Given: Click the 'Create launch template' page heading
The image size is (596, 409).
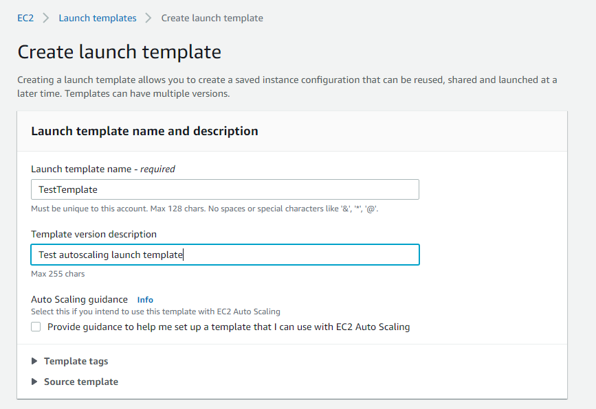Looking at the screenshot, I should coord(119,52).
